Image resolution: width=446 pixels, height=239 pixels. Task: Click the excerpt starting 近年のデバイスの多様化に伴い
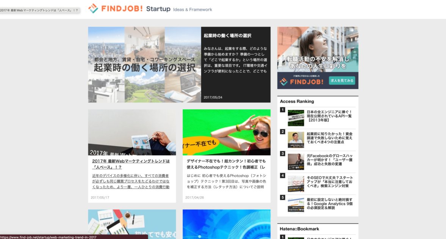(x=131, y=181)
